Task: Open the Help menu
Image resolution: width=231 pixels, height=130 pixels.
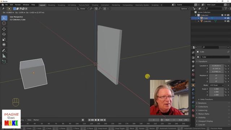Action: click(x=33, y=5)
